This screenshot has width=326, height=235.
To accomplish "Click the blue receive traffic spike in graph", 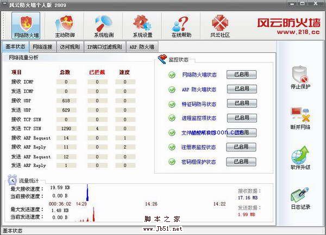I will [87, 193].
